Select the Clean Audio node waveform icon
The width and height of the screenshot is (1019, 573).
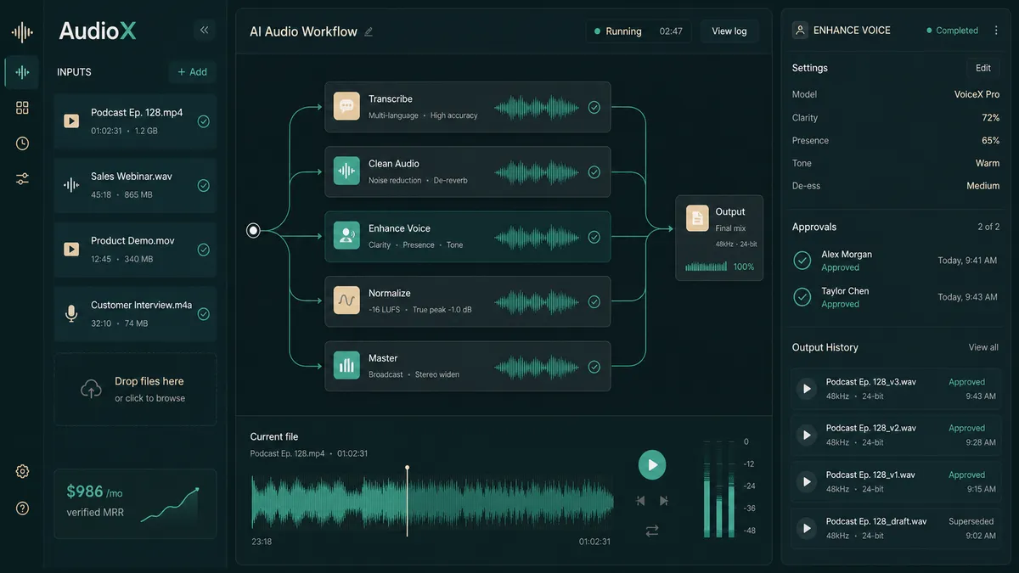(x=346, y=171)
